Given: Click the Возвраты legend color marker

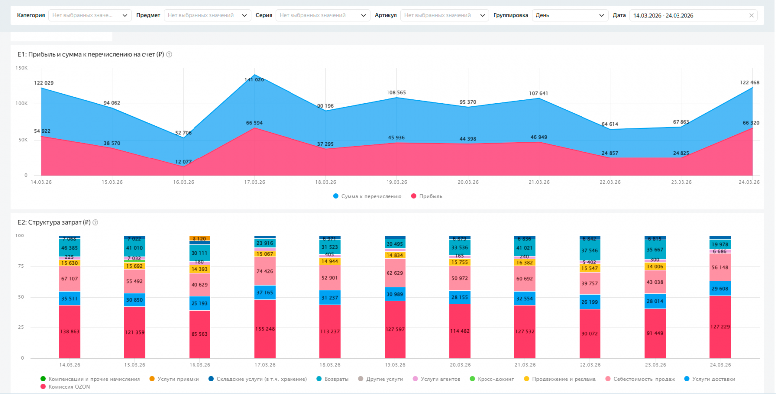Looking at the screenshot, I should (318, 379).
